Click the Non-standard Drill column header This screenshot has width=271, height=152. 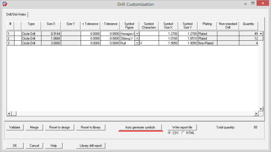click(x=228, y=26)
